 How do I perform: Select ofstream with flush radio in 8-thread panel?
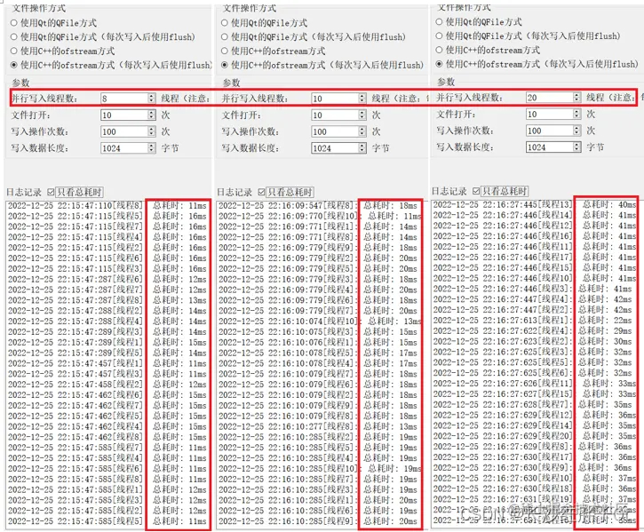coord(14,65)
